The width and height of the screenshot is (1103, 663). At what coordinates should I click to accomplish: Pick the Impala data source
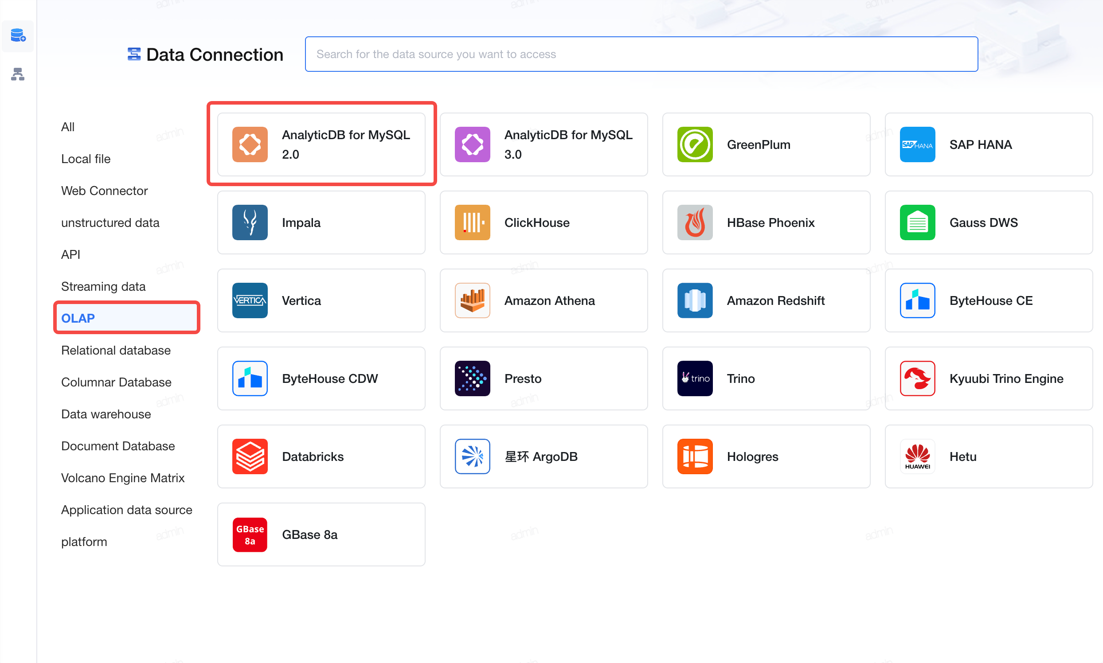click(x=321, y=222)
